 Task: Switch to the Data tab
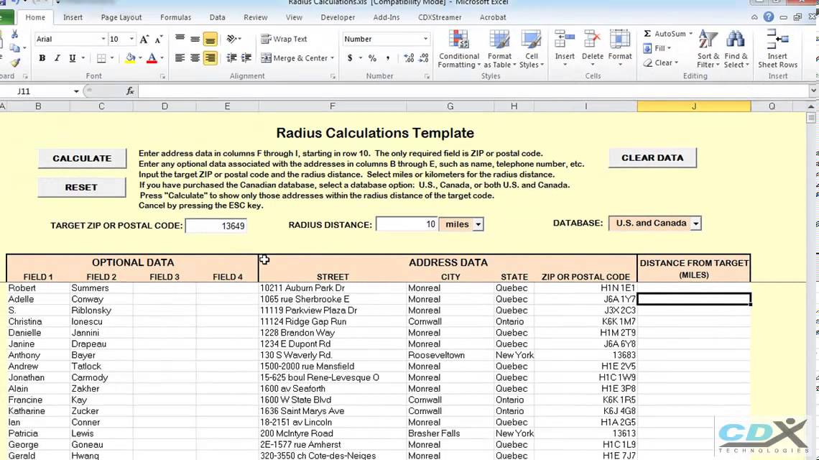point(217,17)
